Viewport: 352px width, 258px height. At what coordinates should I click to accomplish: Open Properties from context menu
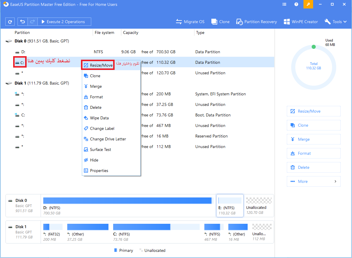[x=111, y=171]
